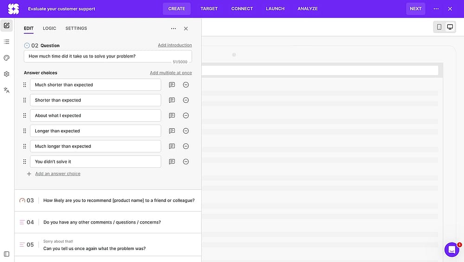
Task: Expand question 05 'Can you tell us once again'
Action: click(x=108, y=244)
